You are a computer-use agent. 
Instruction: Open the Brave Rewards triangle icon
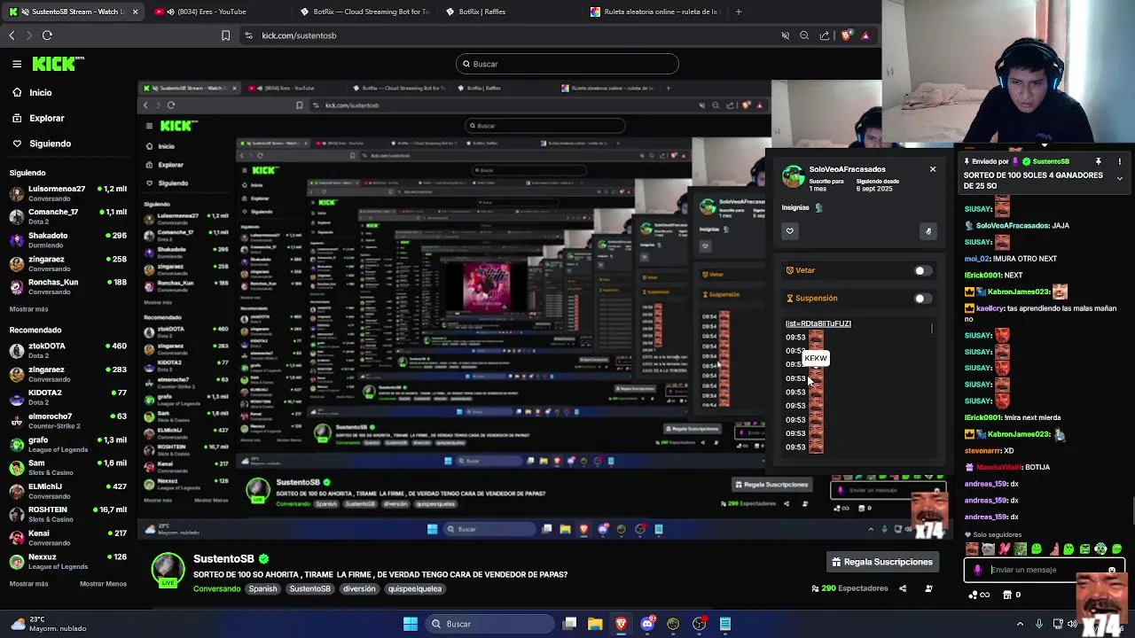[x=865, y=35]
